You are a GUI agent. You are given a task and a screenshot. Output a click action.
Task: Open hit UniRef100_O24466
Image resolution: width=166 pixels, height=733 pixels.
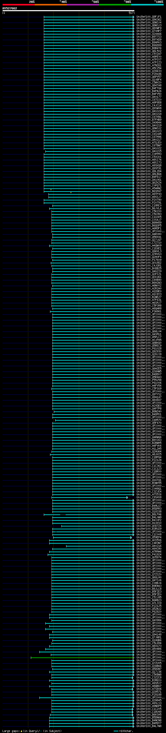tap(149, 34)
